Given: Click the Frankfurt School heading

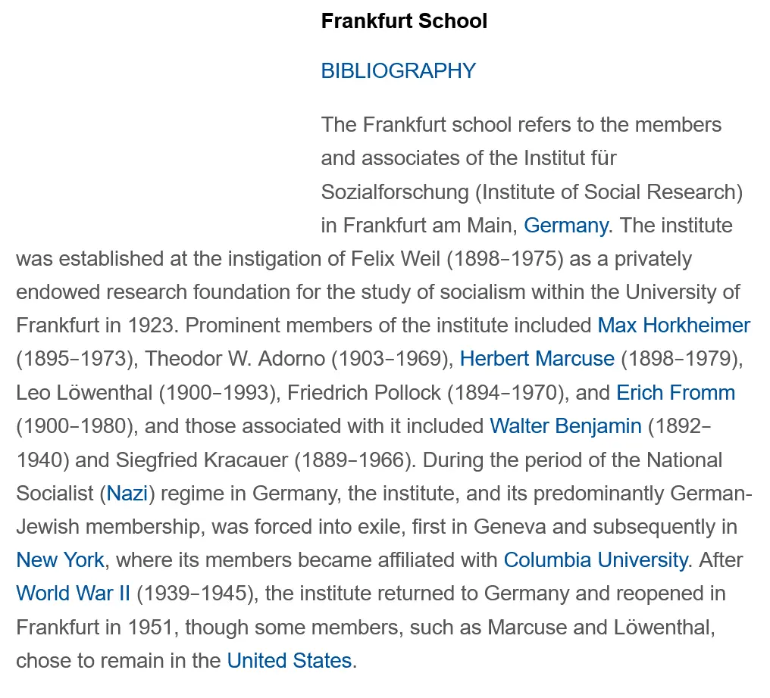Looking at the screenshot, I should 404,21.
